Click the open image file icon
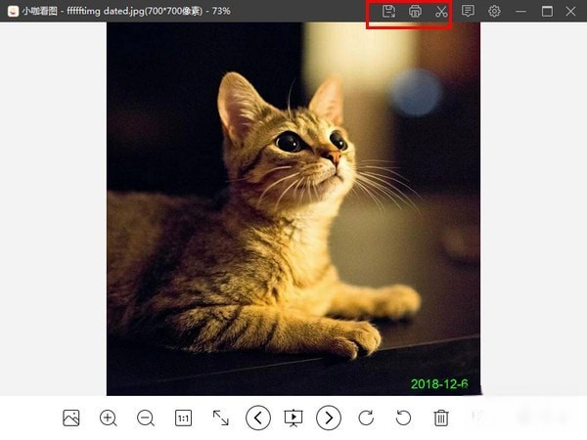The height and width of the screenshot is (440, 587). (x=71, y=418)
